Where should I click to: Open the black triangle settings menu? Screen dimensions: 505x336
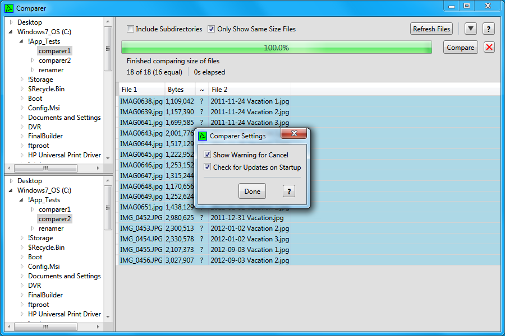point(470,29)
